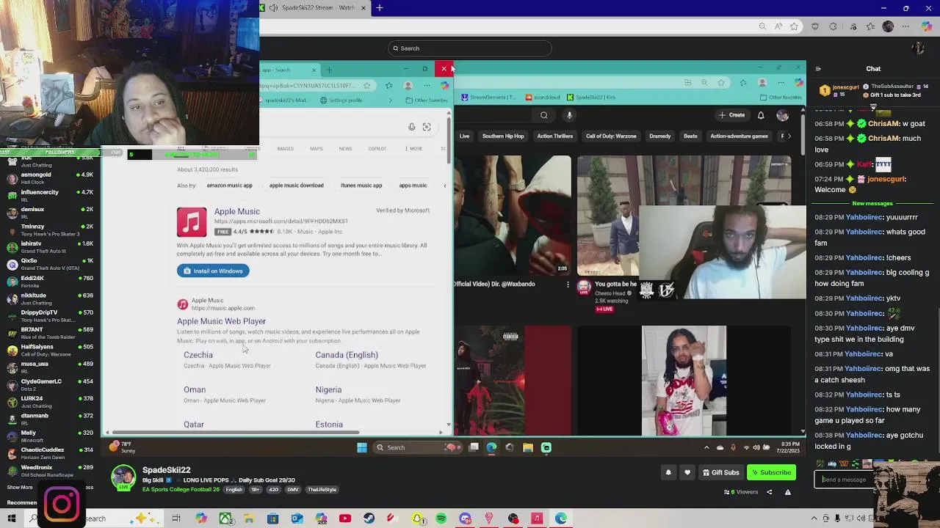Viewport: 940px width, 528px height.
Task: Open the YouTube app icon on the bottom taskbar
Action: coord(344,518)
